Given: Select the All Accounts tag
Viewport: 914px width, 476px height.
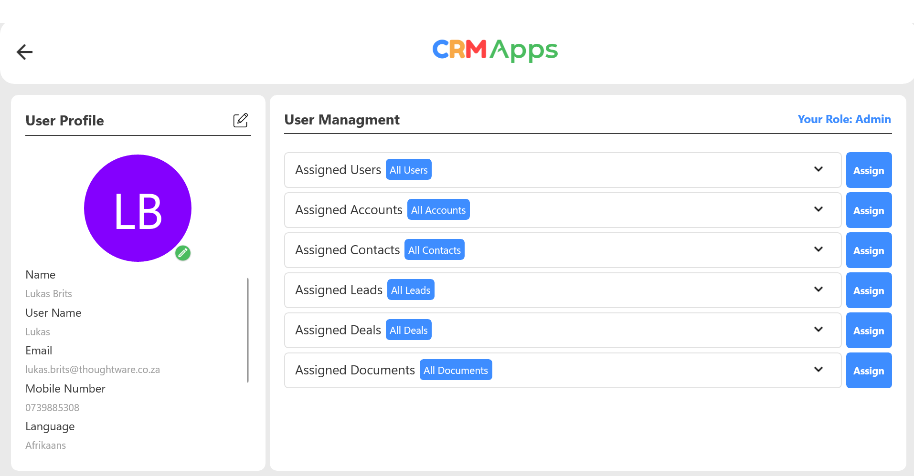Looking at the screenshot, I should click(438, 210).
